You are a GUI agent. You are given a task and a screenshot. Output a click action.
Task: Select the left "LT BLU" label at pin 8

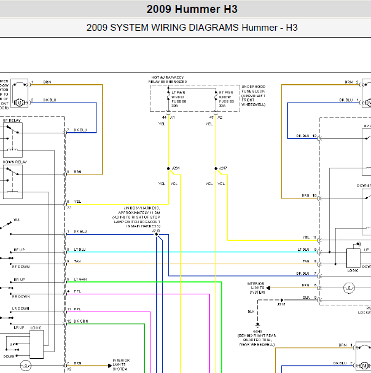click(x=80, y=249)
